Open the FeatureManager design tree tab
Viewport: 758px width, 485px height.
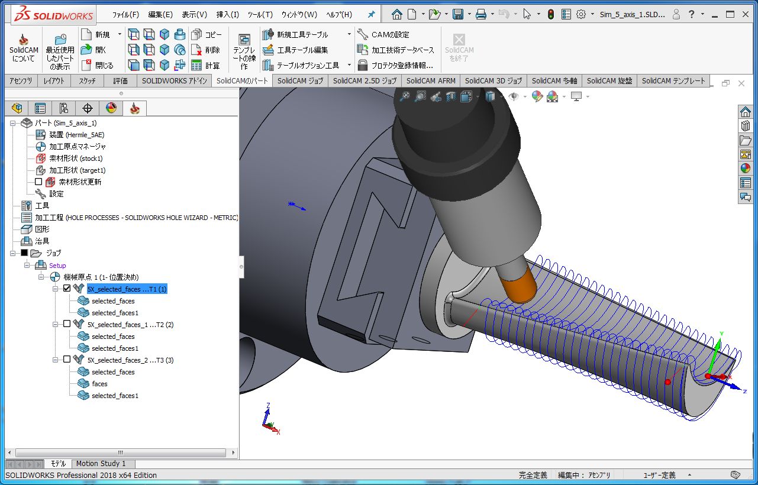point(17,108)
